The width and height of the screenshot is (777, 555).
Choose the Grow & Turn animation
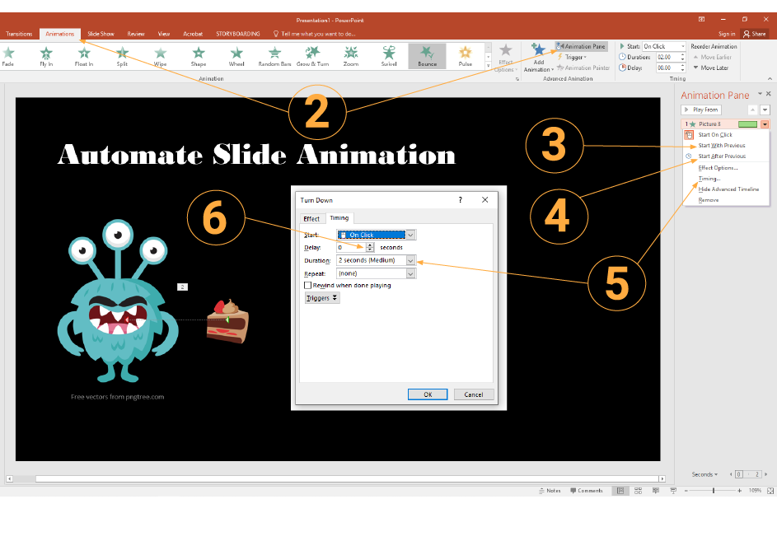313,55
